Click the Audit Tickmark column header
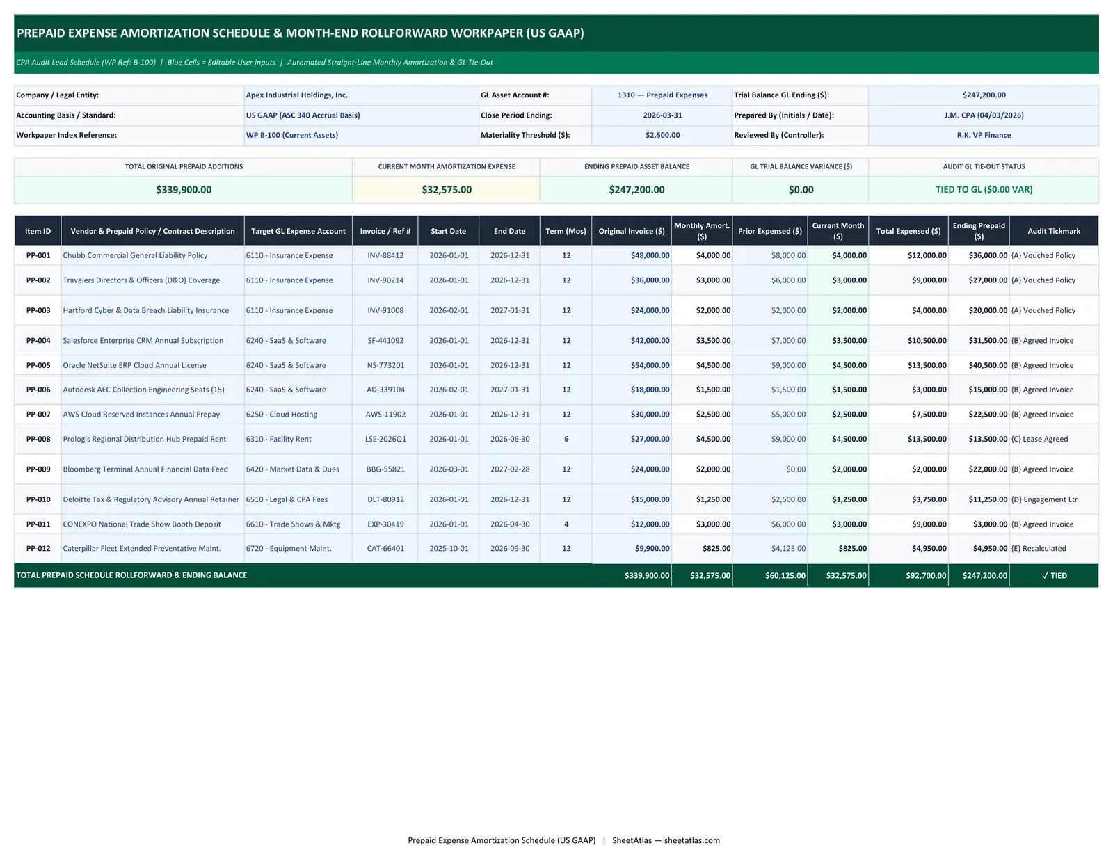 pos(1054,231)
